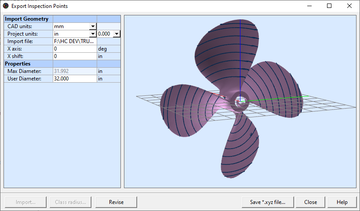Open Help for Export Inspection Points
Screen dimensions: 360x211
click(342, 202)
